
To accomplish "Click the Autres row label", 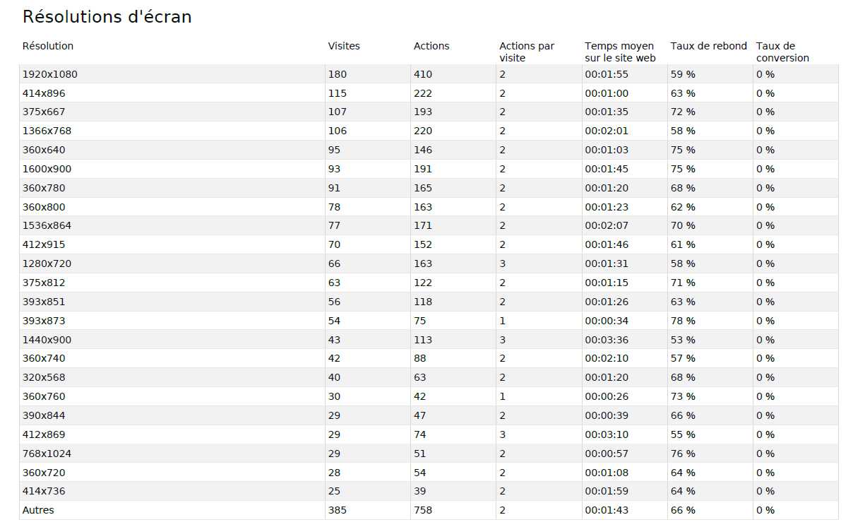I will coord(38,510).
